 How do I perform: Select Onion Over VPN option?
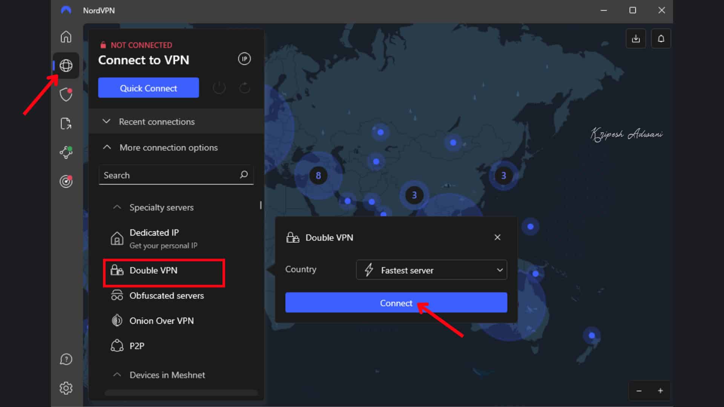[x=161, y=321]
